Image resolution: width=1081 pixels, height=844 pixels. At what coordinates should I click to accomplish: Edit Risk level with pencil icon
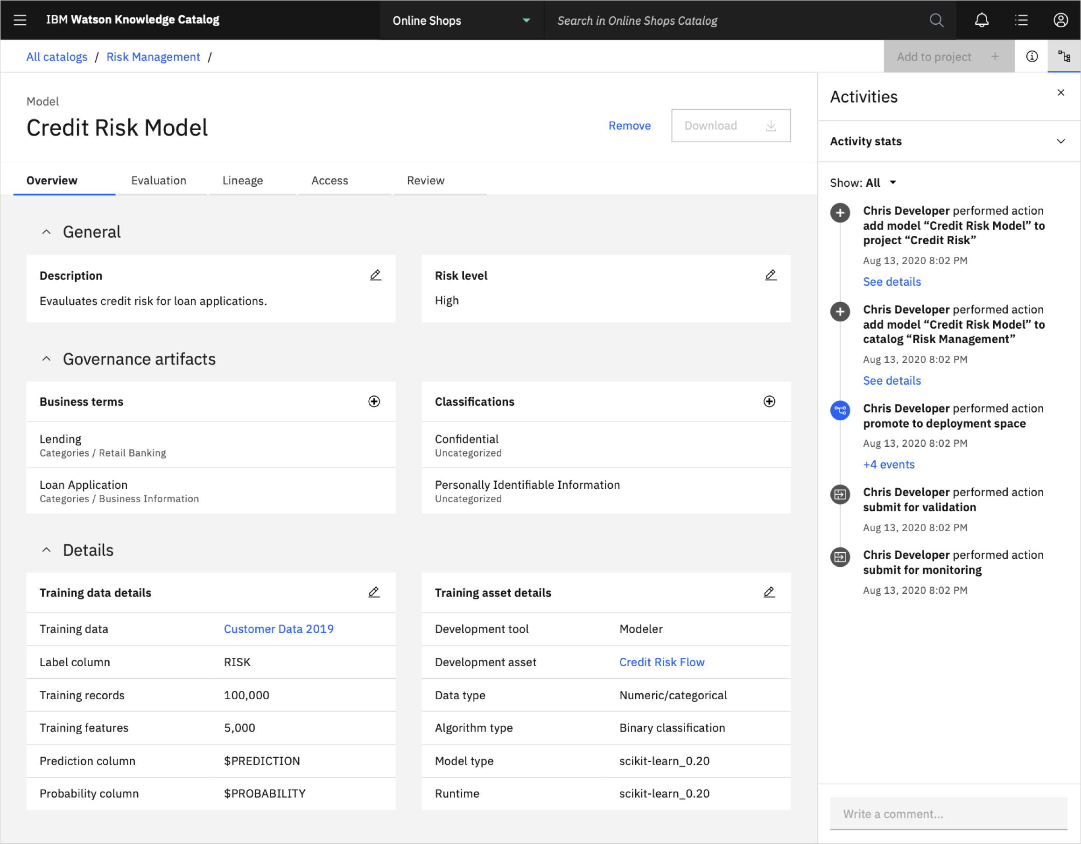point(771,275)
